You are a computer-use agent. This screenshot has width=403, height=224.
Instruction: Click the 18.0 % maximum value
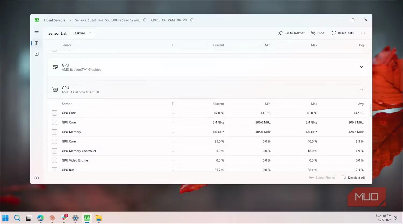pos(312,151)
